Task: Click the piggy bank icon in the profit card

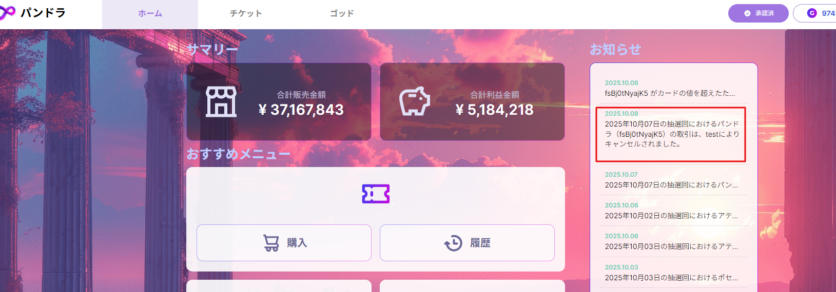Action: pos(415,101)
